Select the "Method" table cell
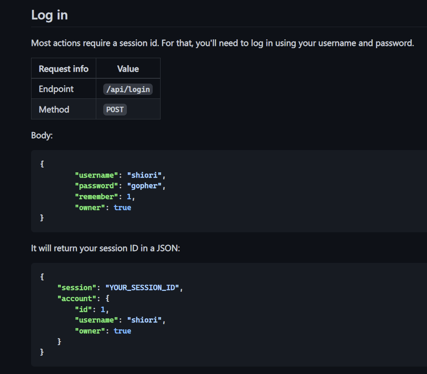The width and height of the screenshot is (427, 374). [x=54, y=109]
